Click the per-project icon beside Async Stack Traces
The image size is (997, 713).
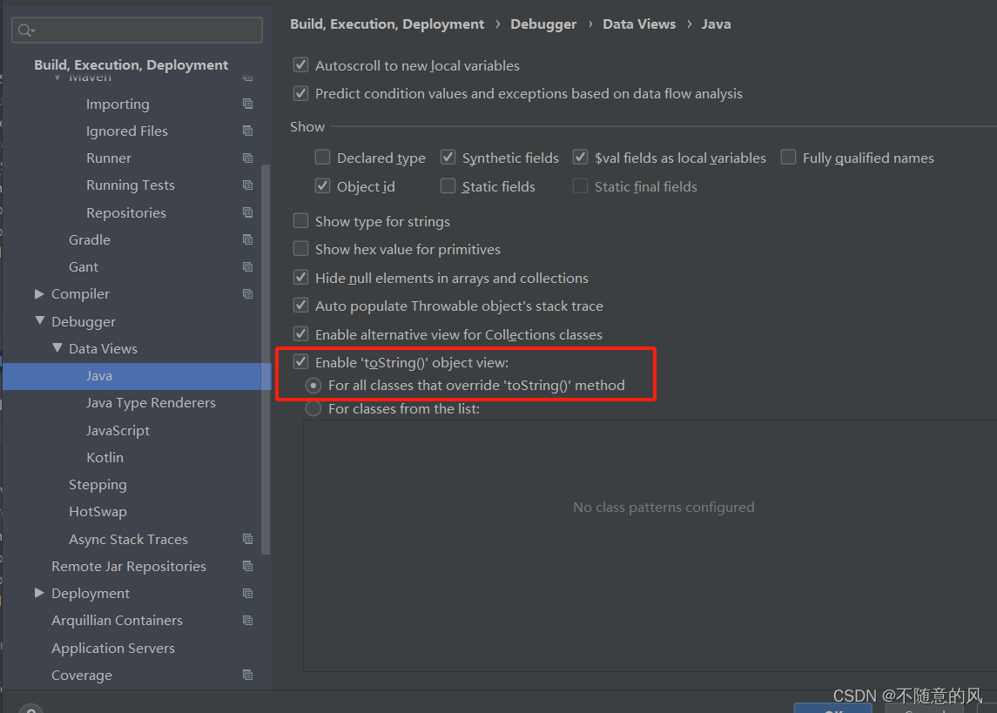[x=248, y=539]
